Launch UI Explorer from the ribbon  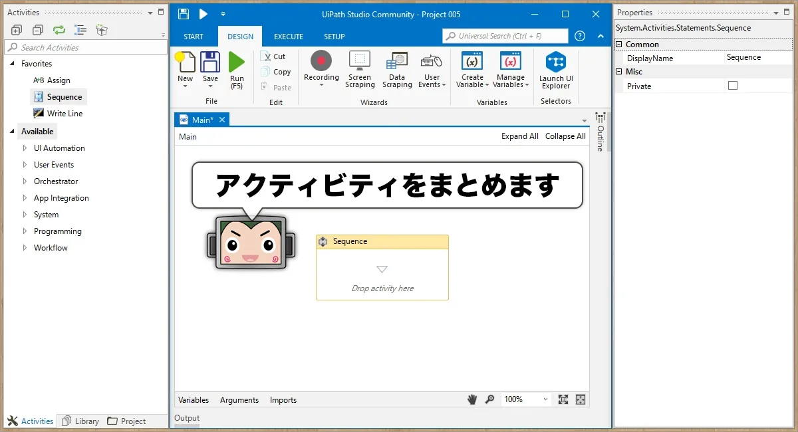[x=556, y=70]
